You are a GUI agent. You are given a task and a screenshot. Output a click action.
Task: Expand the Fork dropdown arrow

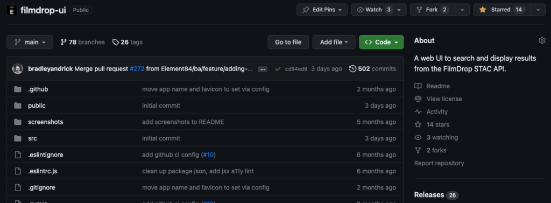point(462,10)
